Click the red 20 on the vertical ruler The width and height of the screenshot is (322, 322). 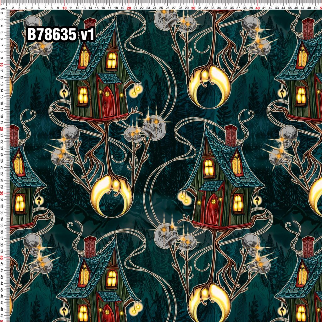click(2, 129)
